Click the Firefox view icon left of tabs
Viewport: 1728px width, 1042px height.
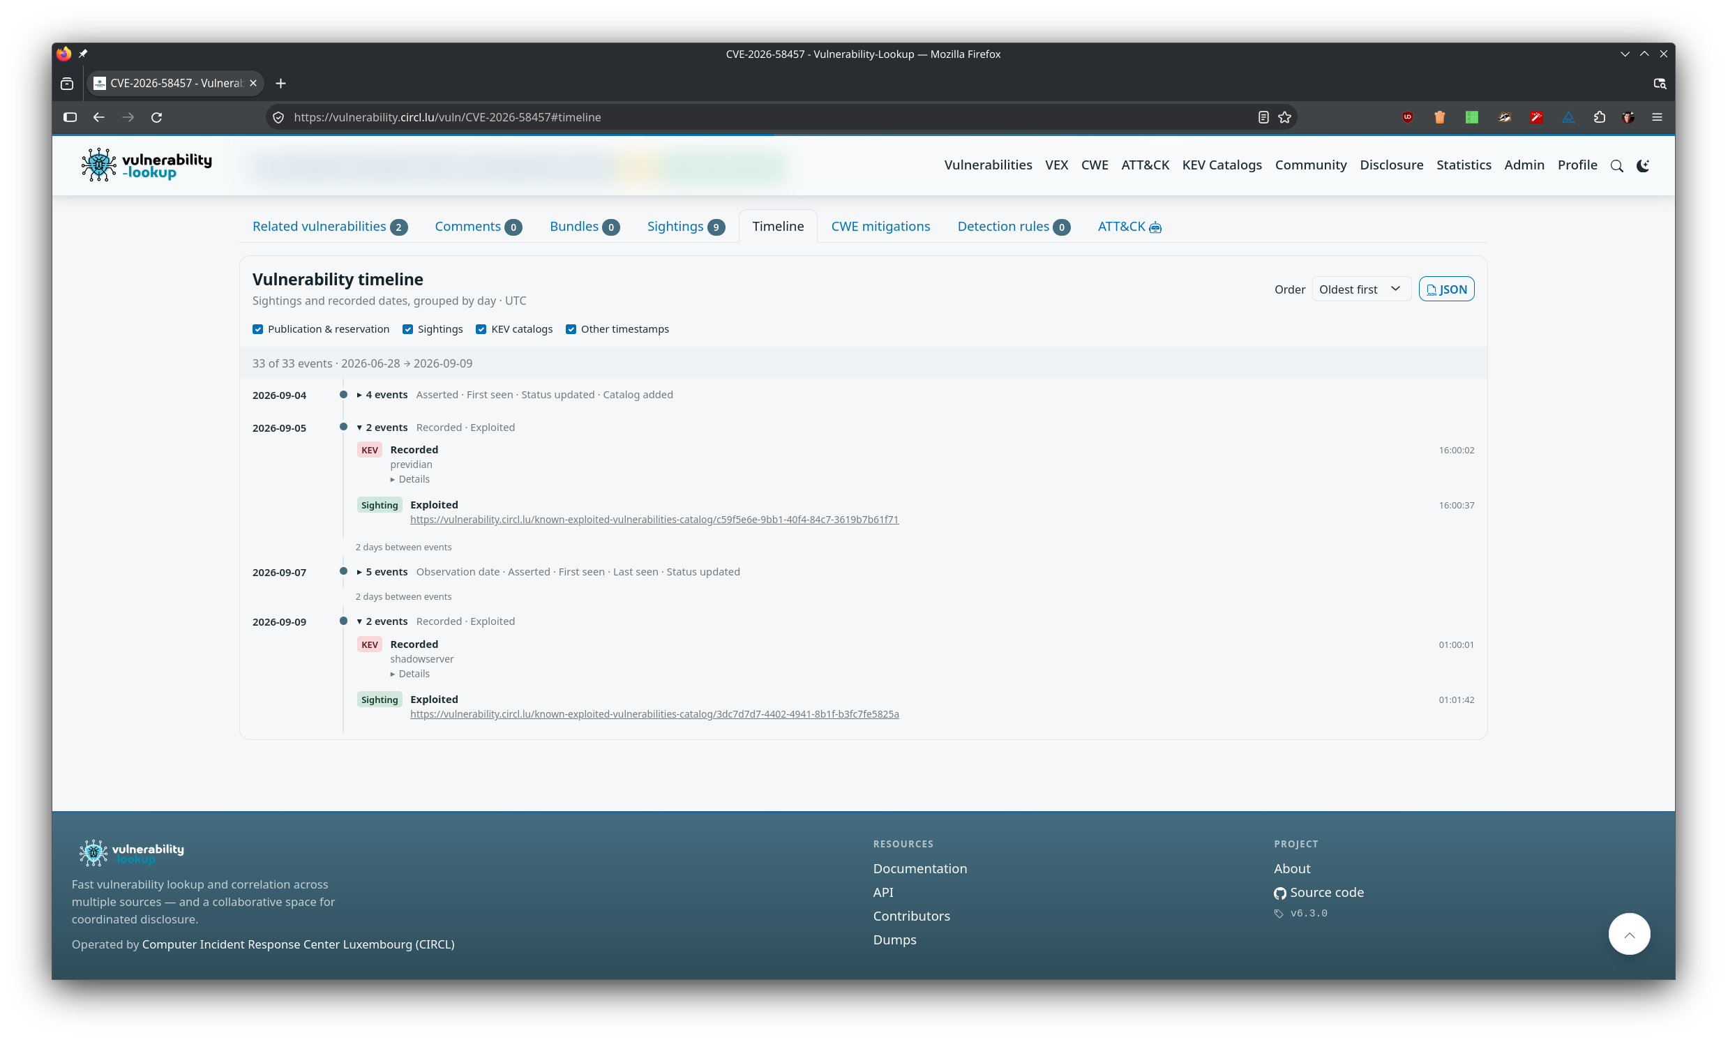[68, 84]
